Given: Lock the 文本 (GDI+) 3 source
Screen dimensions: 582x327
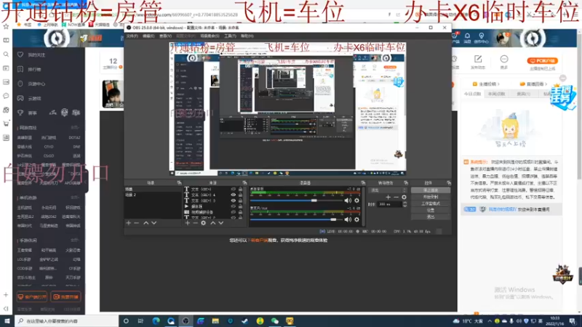Looking at the screenshot, I should [240, 201].
